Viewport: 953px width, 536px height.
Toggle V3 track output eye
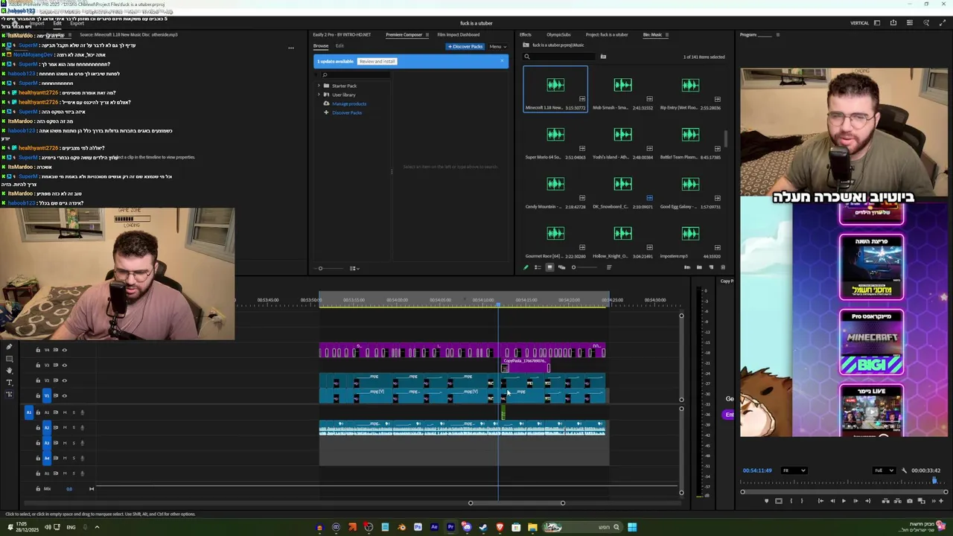pos(65,365)
